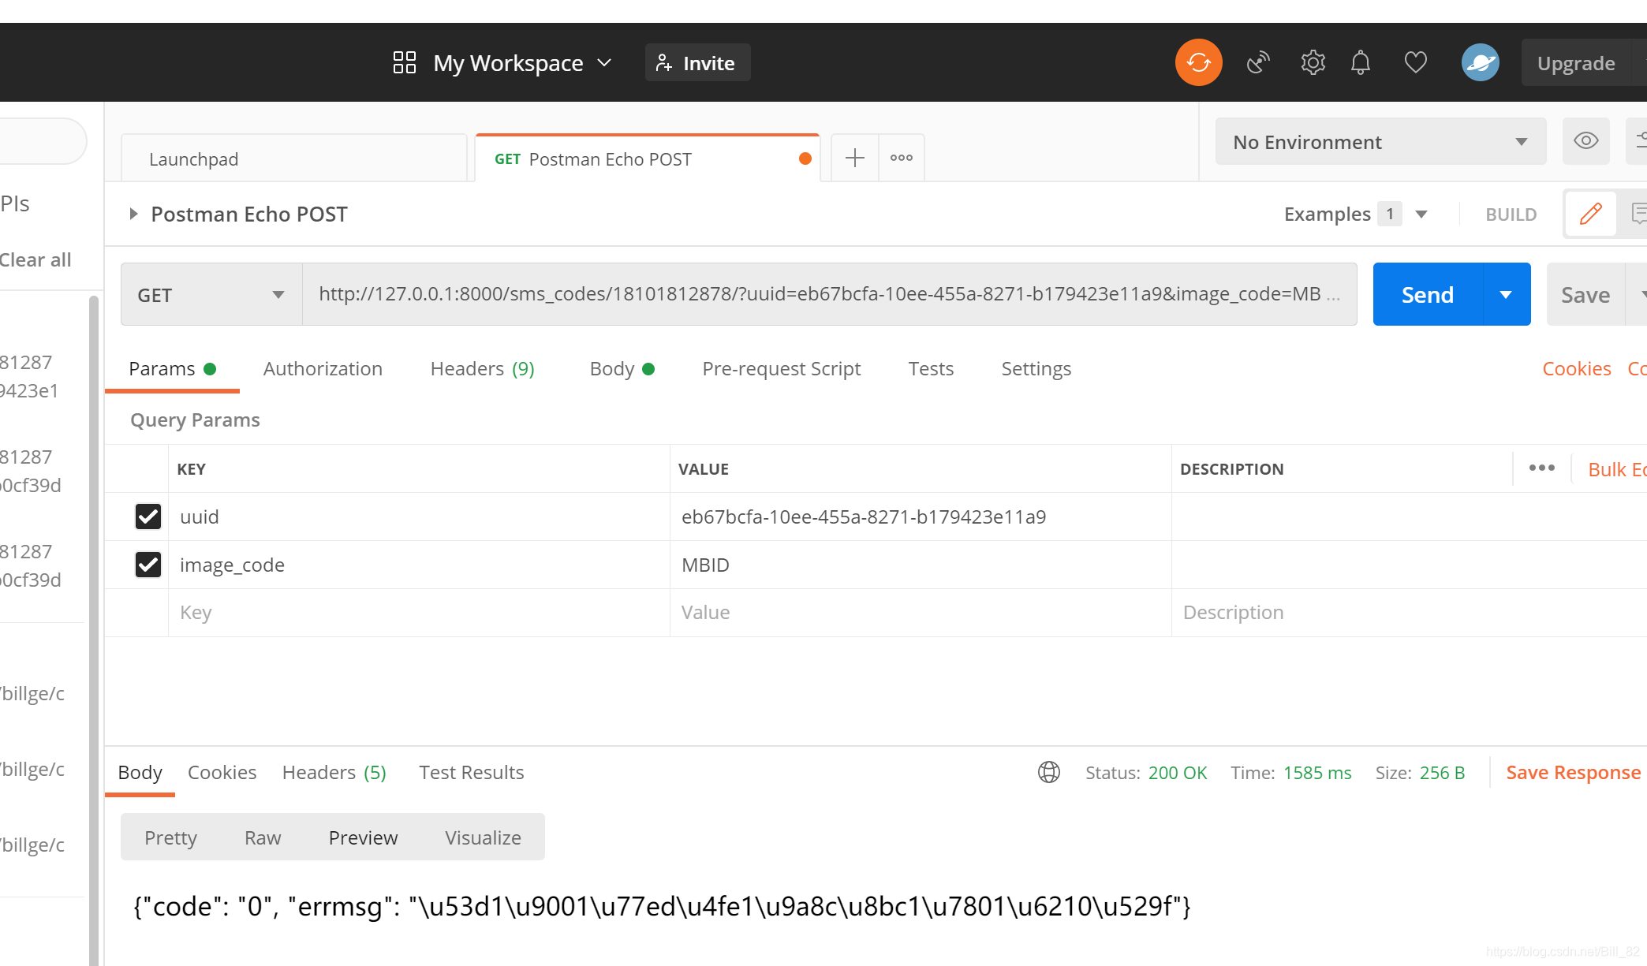1647x966 pixels.
Task: Click the 200 OK status text
Action: 1178,773
